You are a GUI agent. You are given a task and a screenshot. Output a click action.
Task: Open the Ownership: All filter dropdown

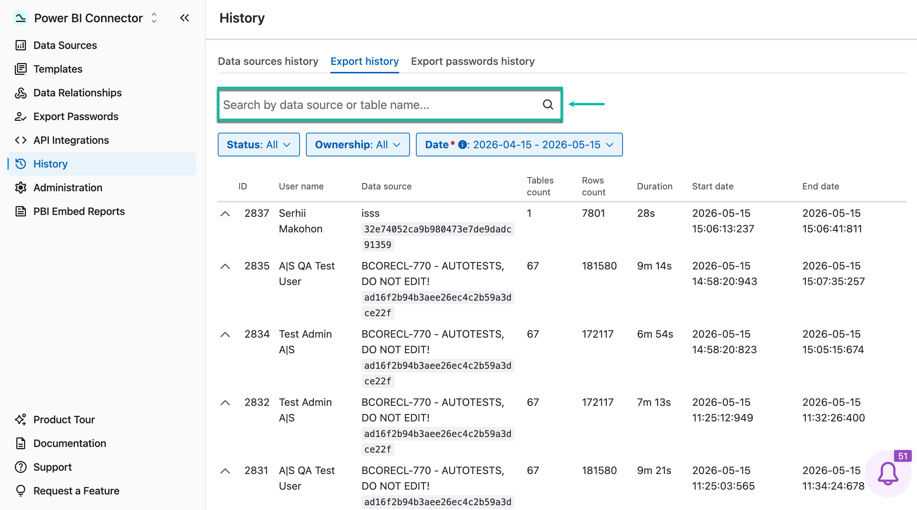coord(358,145)
